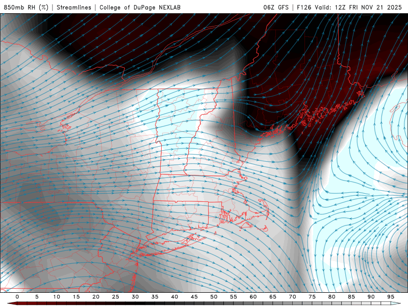Click the "50" label on color scale
Viewport: 408px width, 306px height.
coord(214,297)
